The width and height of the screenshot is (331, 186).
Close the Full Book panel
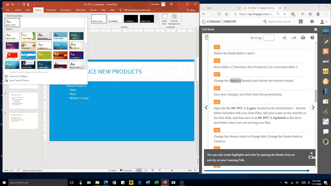tap(315, 29)
